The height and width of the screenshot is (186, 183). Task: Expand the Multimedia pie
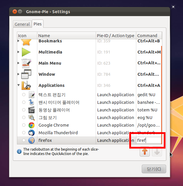tap(18, 52)
